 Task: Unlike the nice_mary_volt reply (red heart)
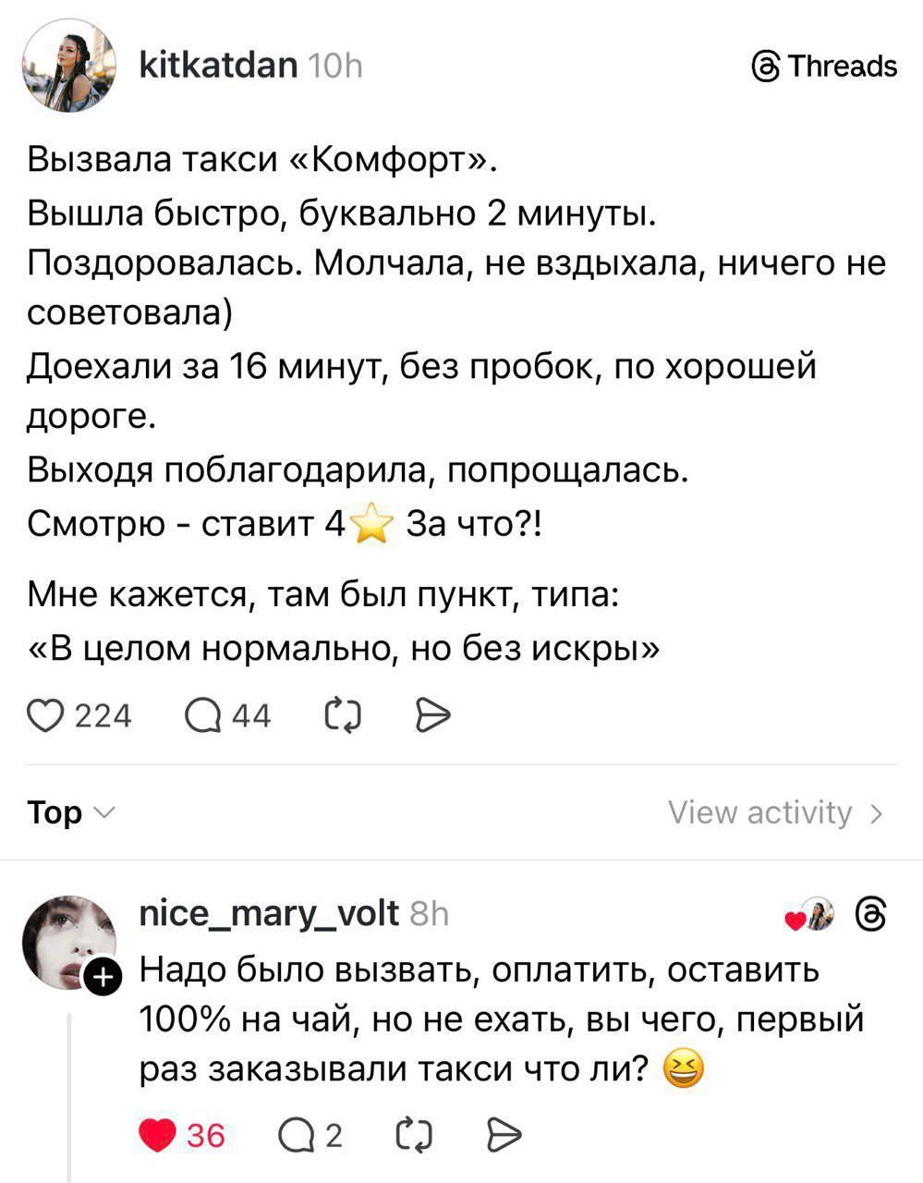click(157, 1133)
